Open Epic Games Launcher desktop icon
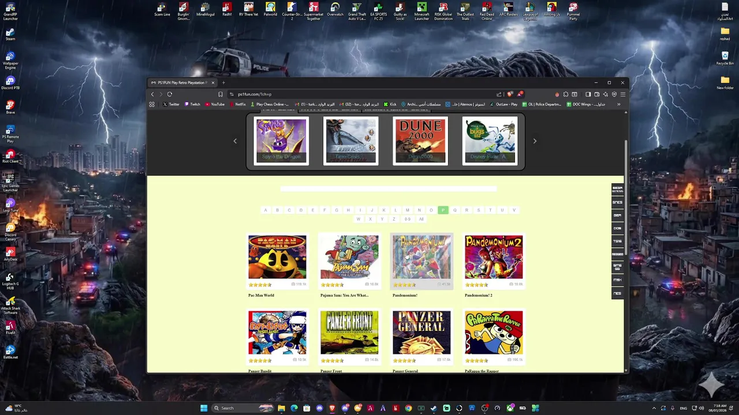This screenshot has width=739, height=415. point(10,183)
